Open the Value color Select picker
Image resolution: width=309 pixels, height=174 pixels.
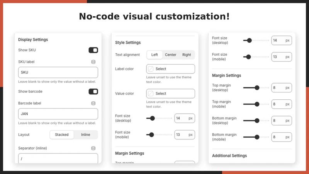pos(171,94)
